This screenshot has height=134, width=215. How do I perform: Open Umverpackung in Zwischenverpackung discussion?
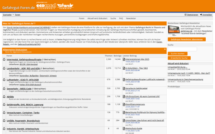tap(185, 79)
